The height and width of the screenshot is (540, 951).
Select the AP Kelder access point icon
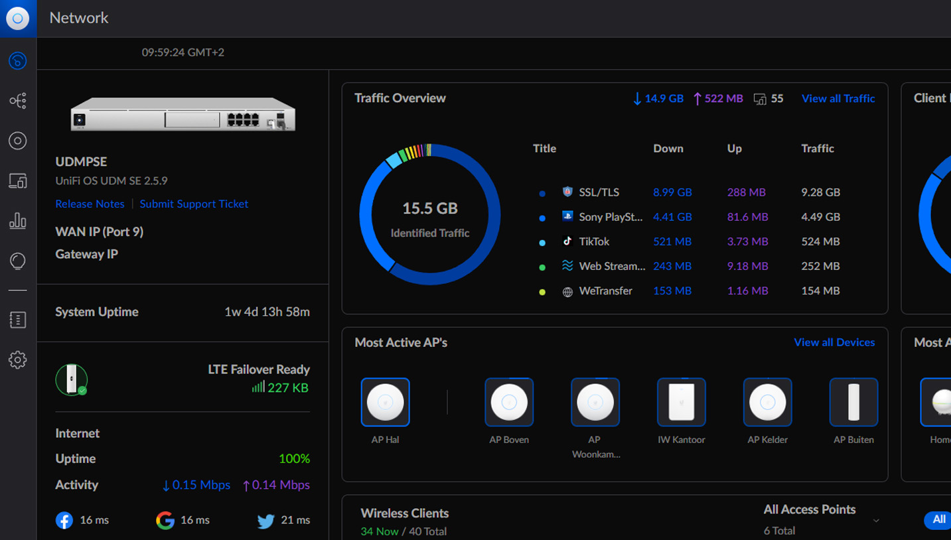pos(768,402)
